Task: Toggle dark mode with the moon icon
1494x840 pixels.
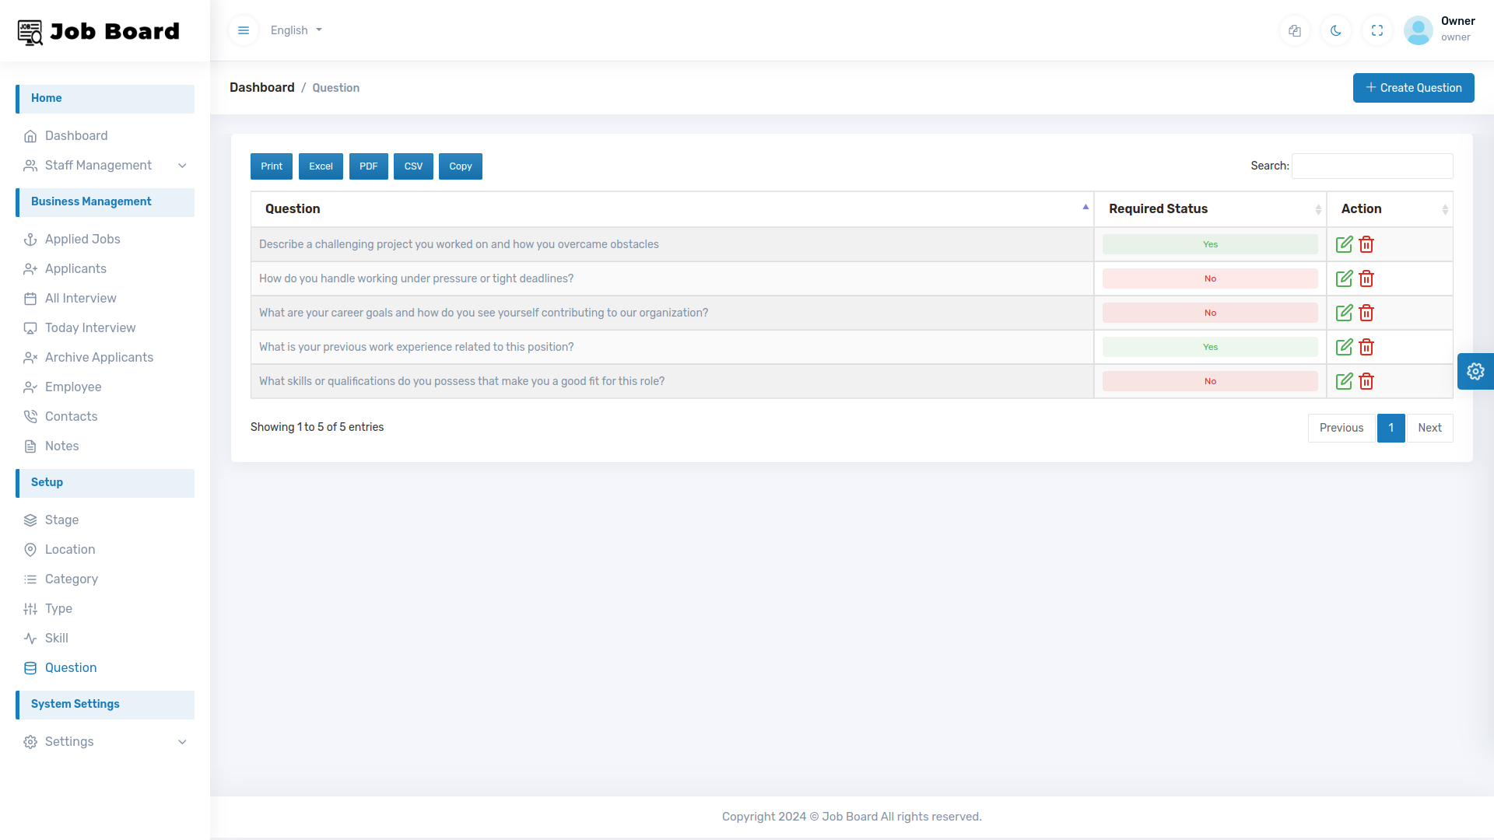Action: coord(1335,30)
